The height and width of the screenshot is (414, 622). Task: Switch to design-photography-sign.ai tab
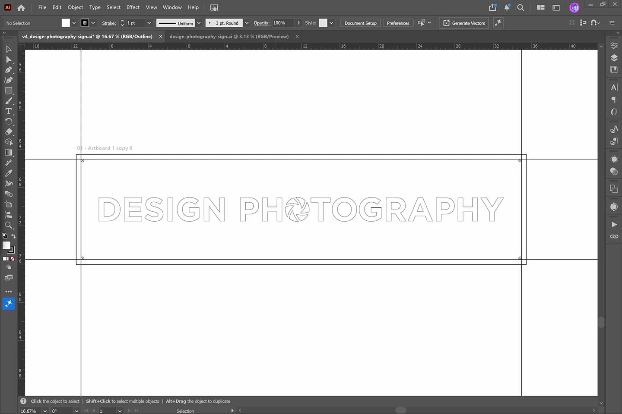tap(229, 37)
